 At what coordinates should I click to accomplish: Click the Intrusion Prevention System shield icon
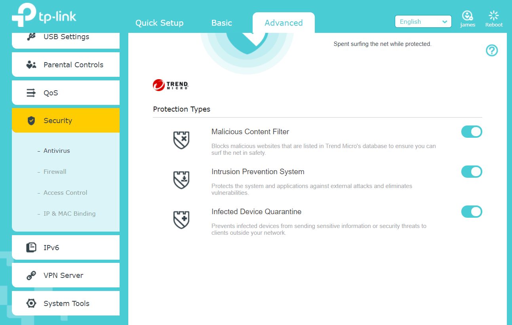181,180
